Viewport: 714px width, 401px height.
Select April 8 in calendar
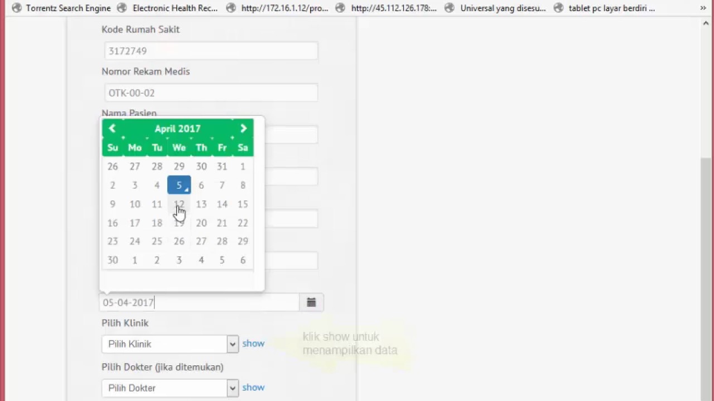[x=243, y=185]
